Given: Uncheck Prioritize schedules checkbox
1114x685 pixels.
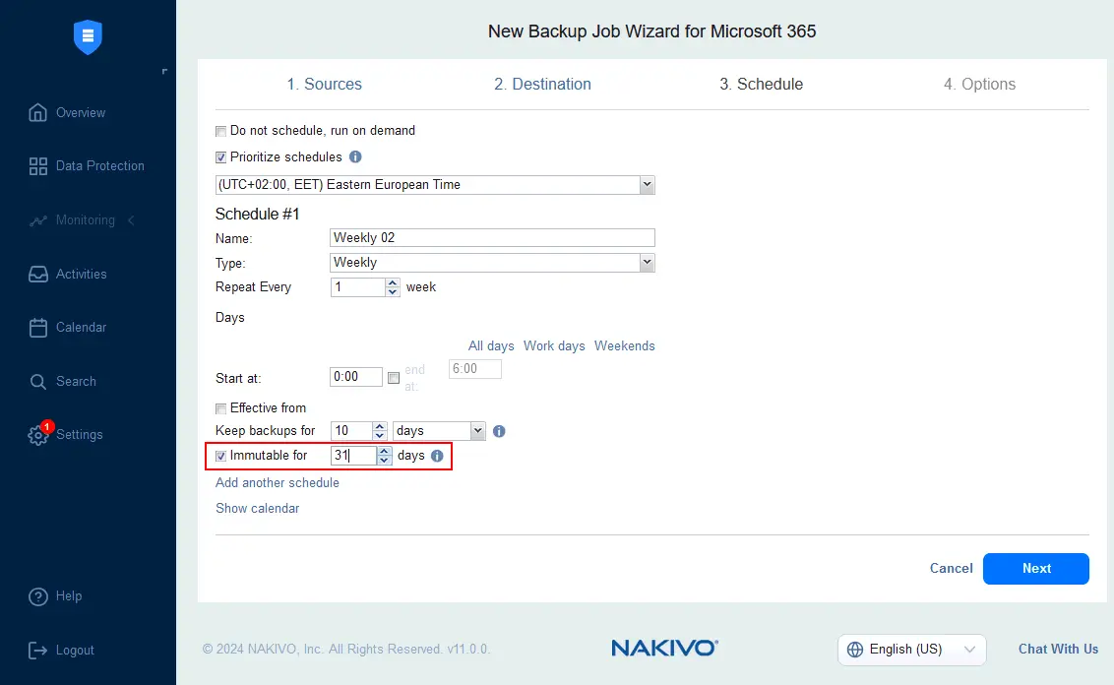Looking at the screenshot, I should click(221, 157).
